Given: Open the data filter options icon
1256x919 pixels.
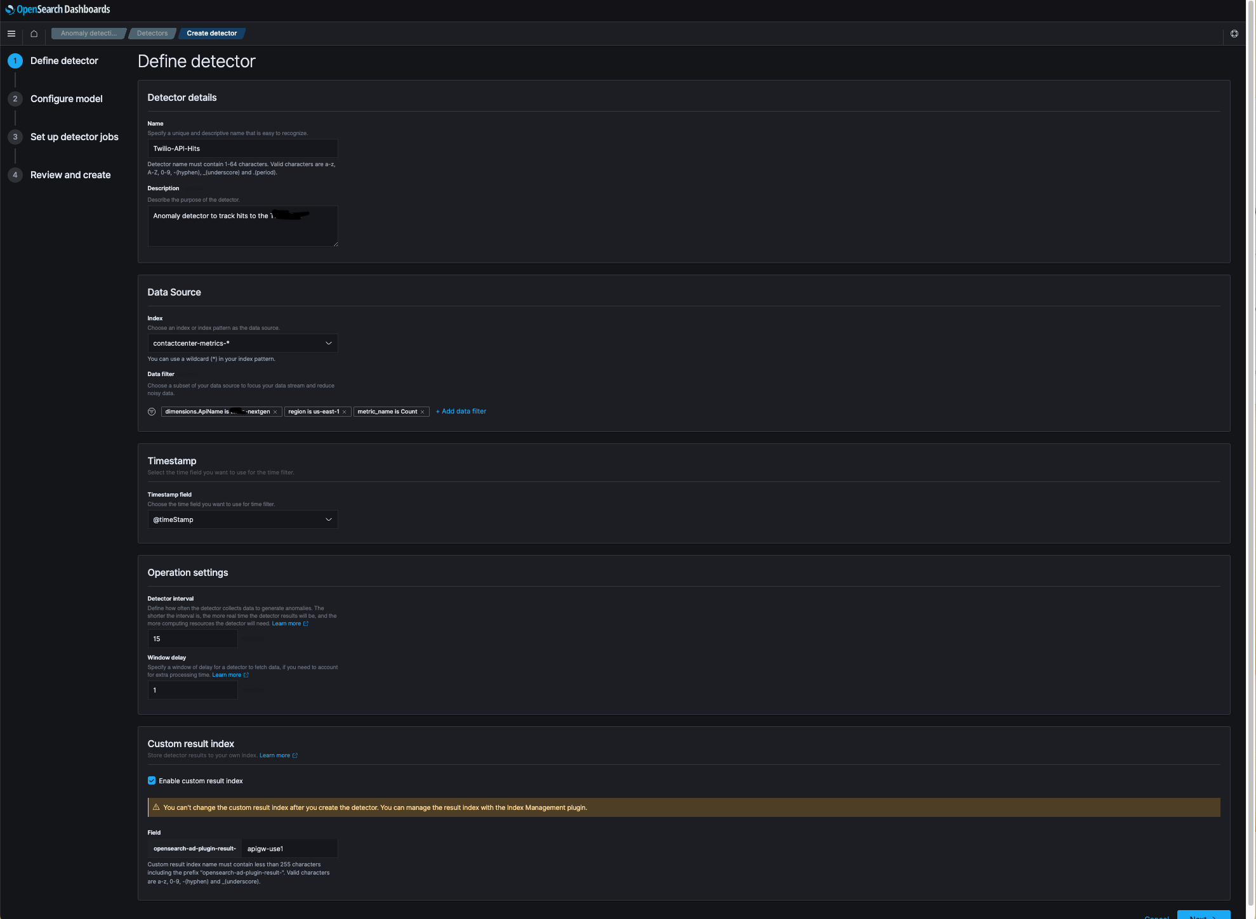Looking at the screenshot, I should pos(152,412).
